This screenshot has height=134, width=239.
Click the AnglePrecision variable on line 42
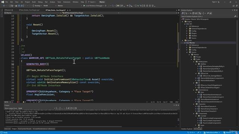[x=44, y=95]
